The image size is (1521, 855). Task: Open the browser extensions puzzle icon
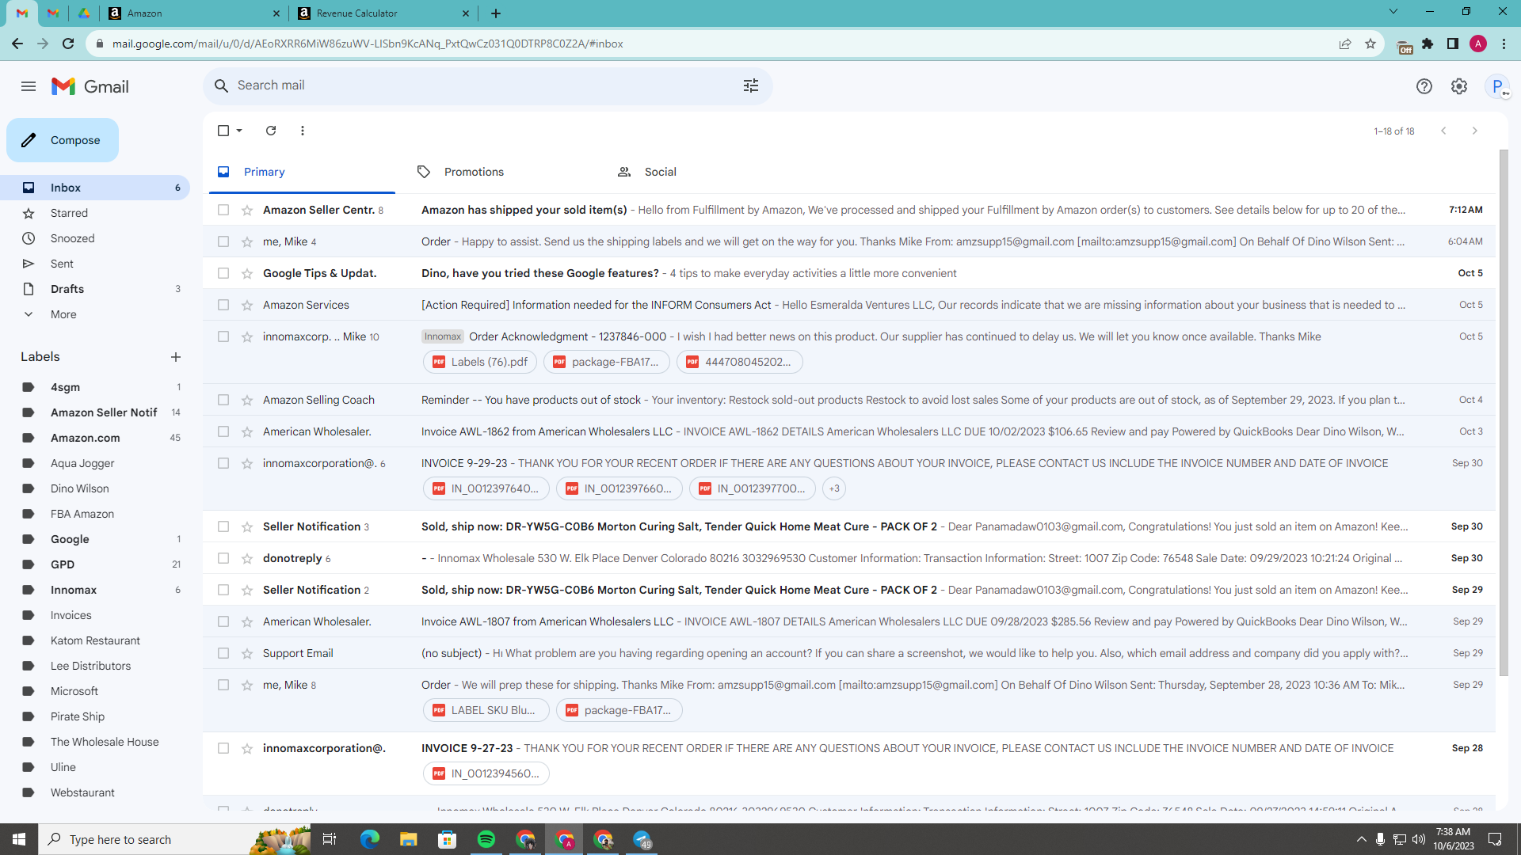pos(1428,44)
